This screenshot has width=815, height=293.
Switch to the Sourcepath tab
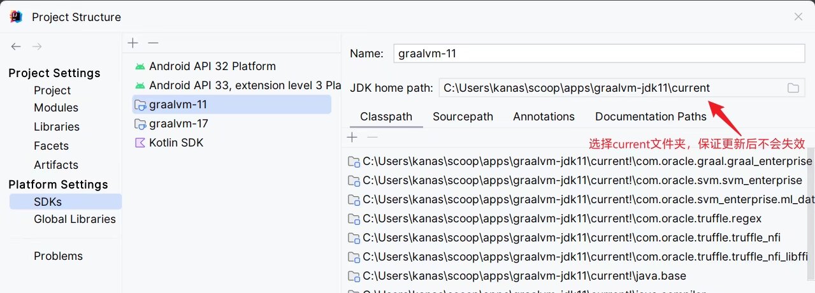click(463, 117)
